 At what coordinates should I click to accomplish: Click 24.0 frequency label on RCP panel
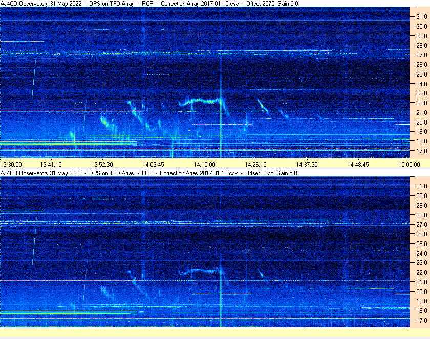point(422,84)
